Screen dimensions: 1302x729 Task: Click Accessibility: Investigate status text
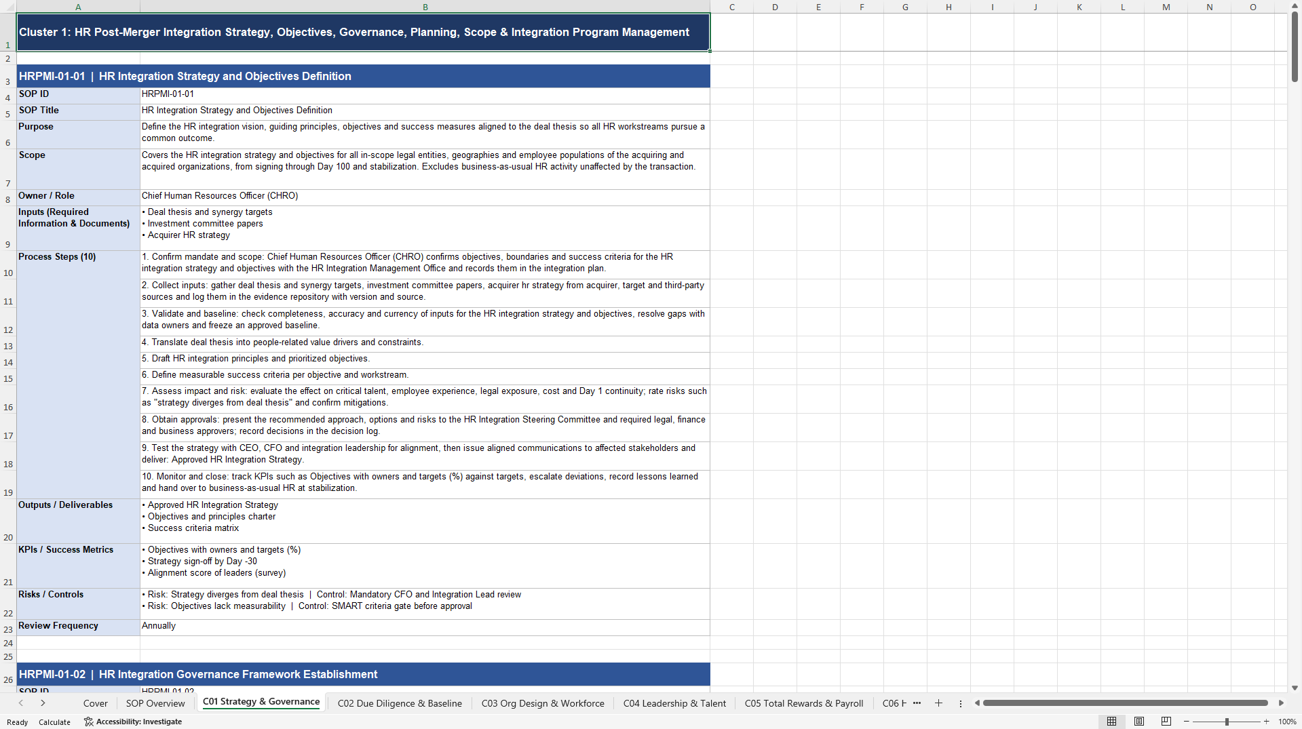(x=139, y=722)
